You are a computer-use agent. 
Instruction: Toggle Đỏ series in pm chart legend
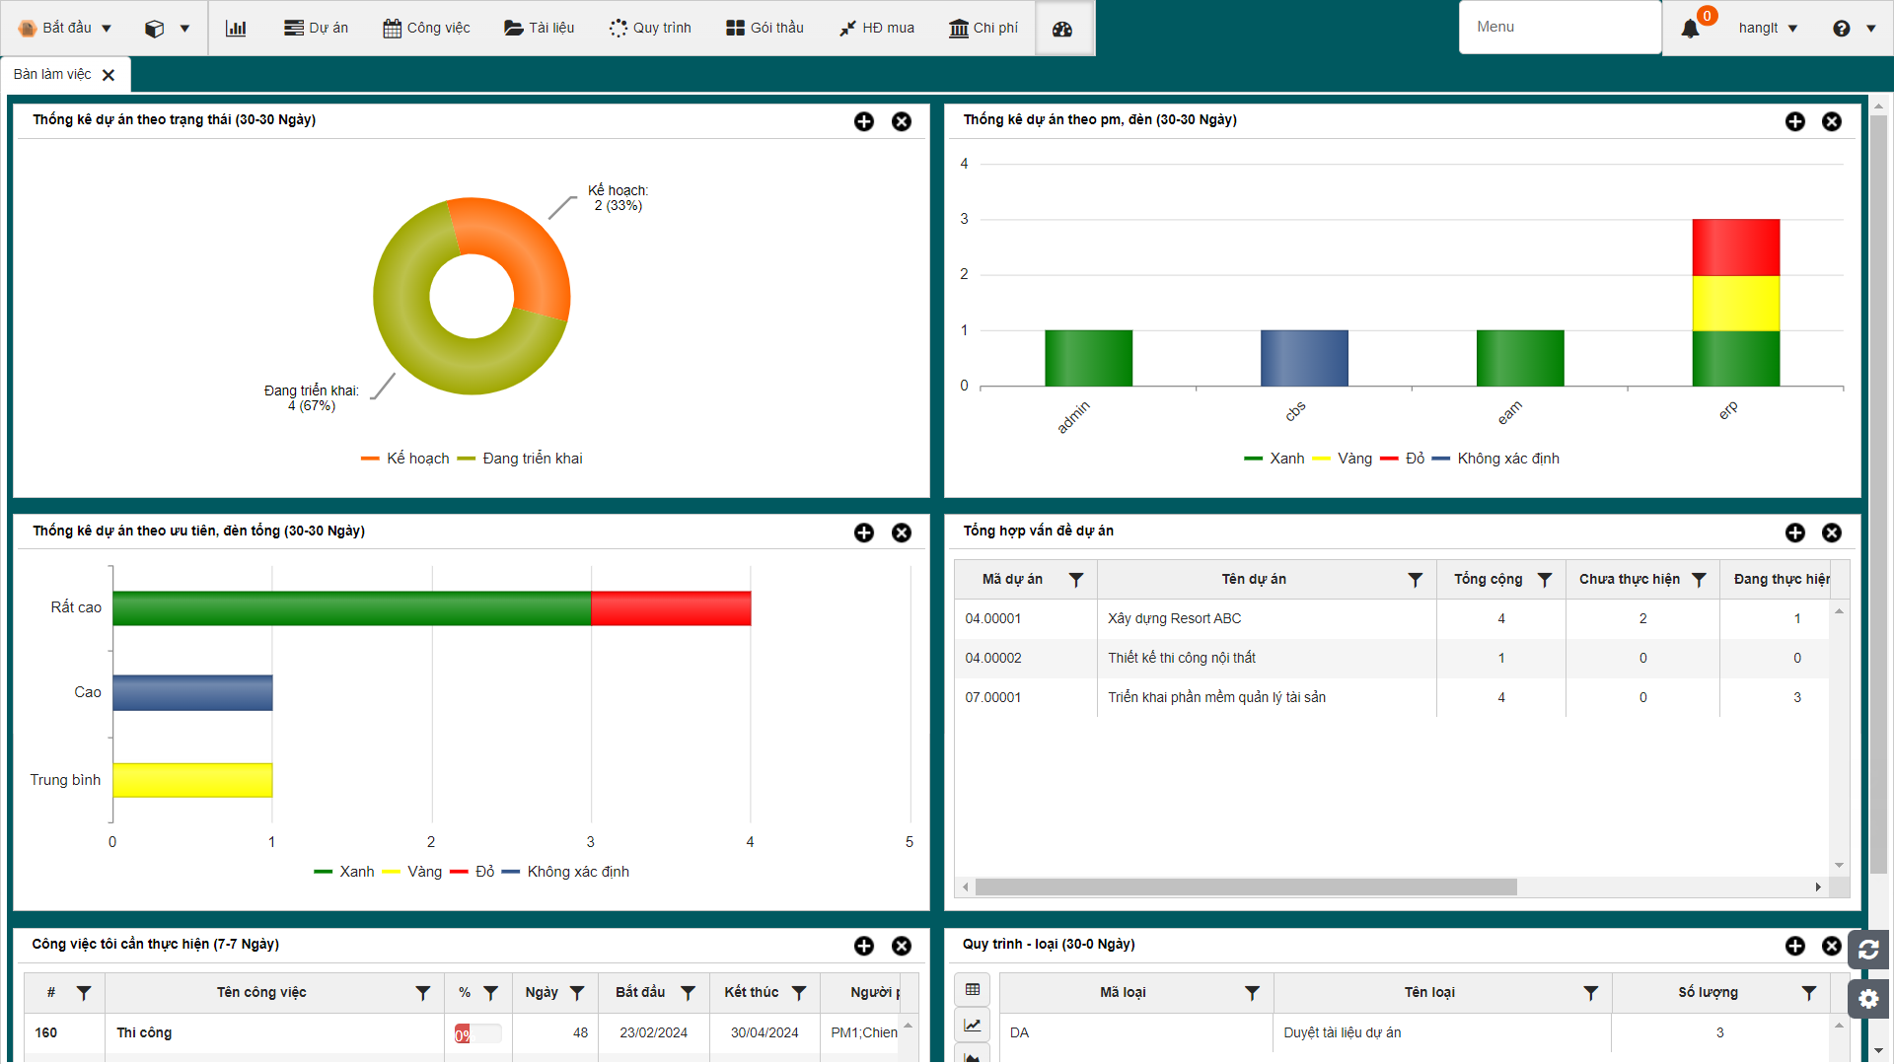pos(1403,459)
